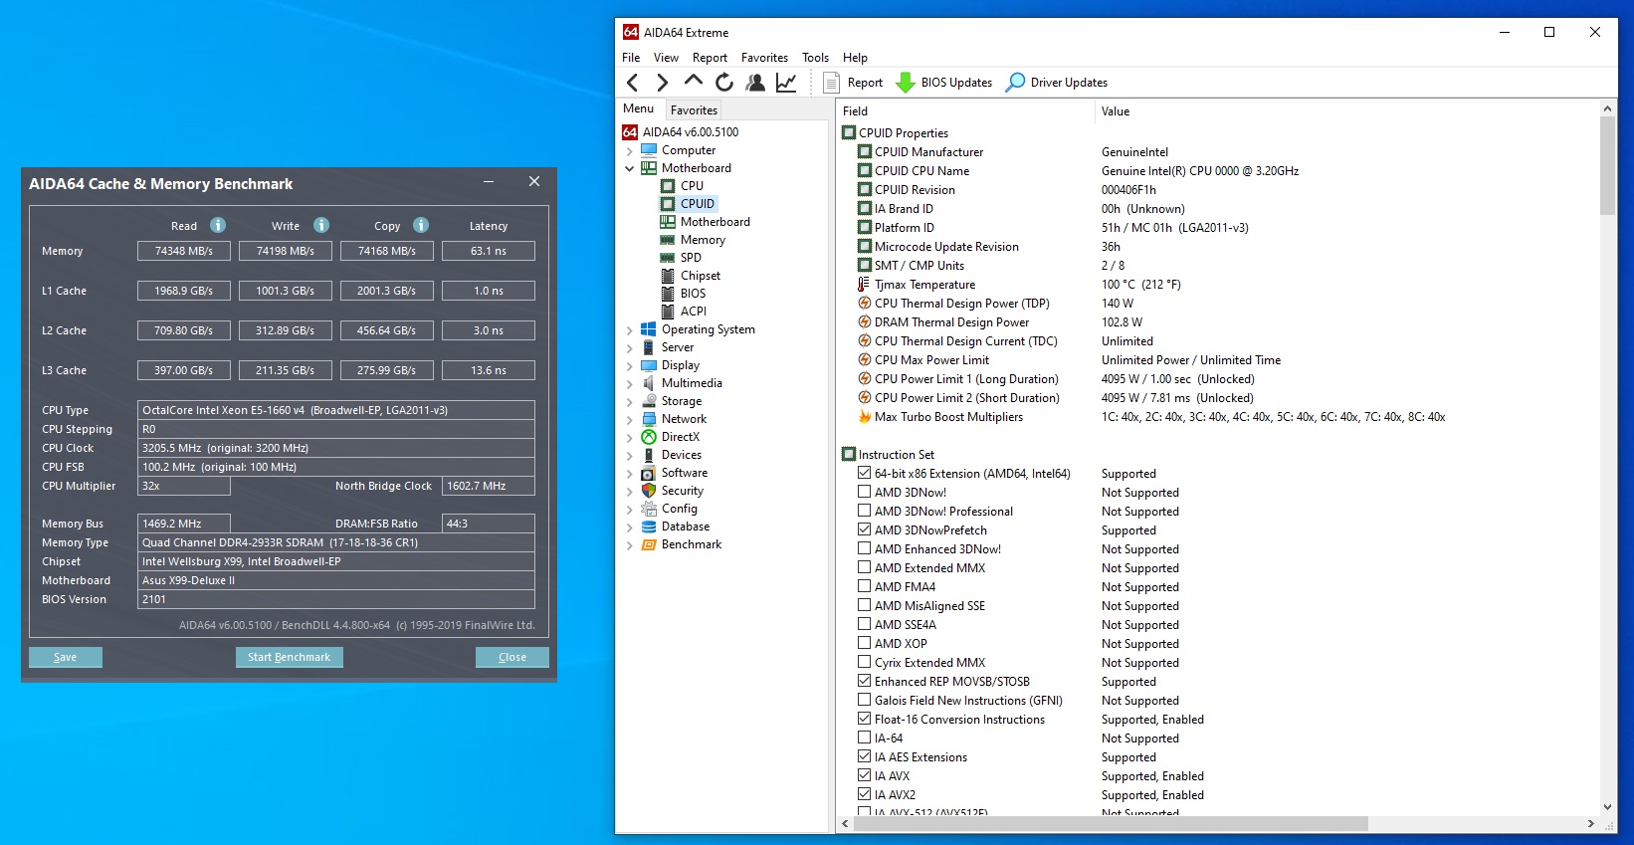Toggle the AMD 3DNowPrefetch checkbox
The image size is (1634, 845).
864,530
